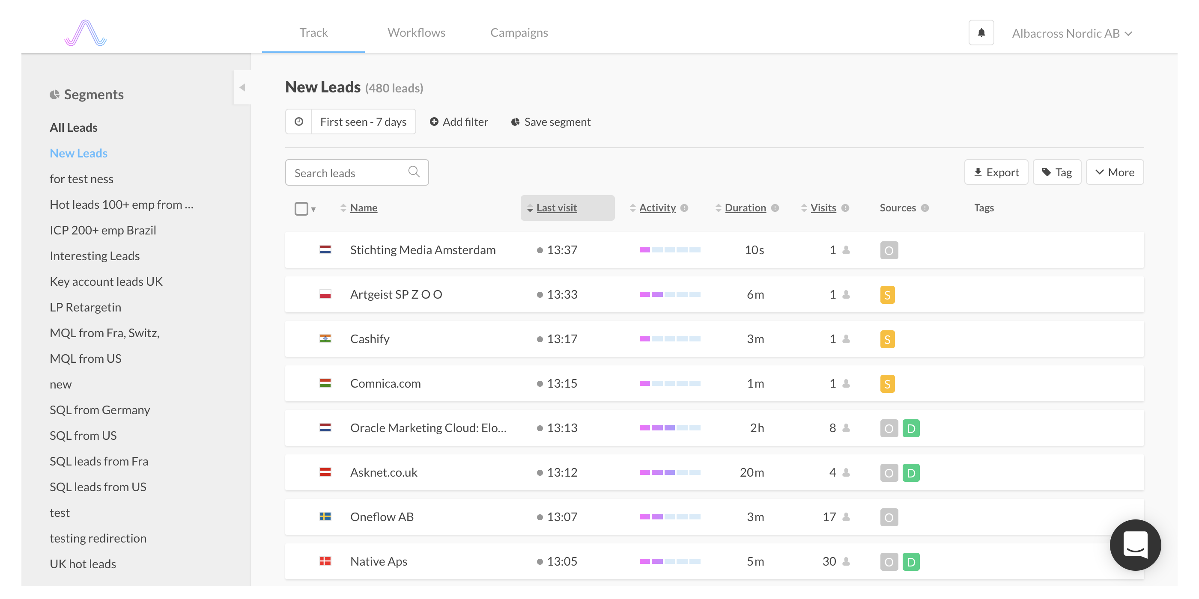Open the Key account leads UK segment
Image resolution: width=1199 pixels, height=599 pixels.
click(106, 282)
